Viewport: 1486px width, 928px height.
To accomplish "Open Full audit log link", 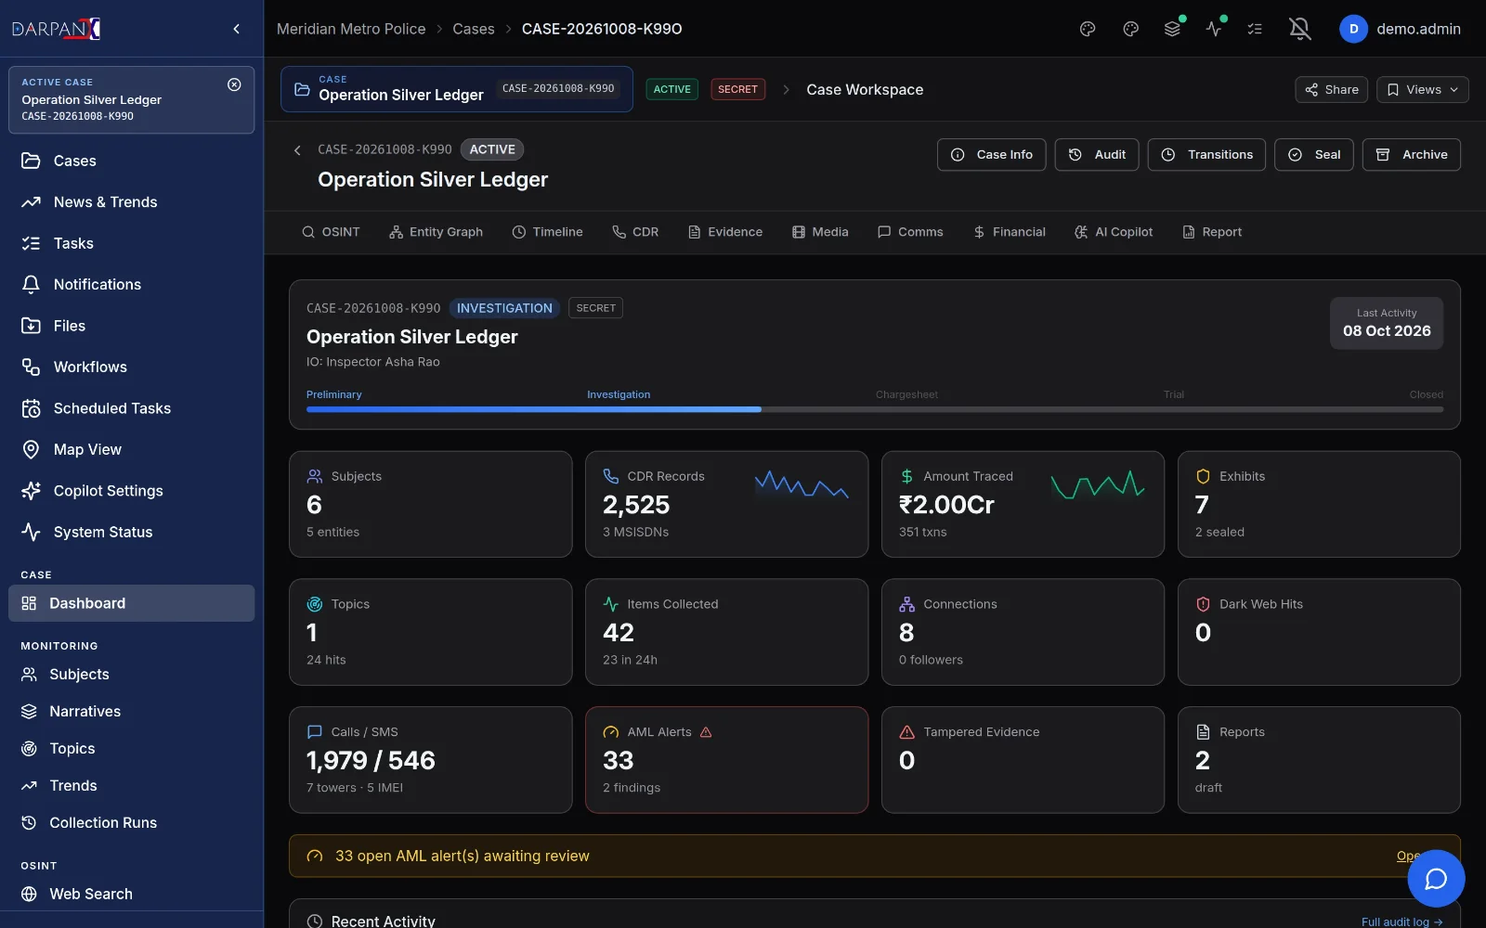I will (x=1401, y=922).
